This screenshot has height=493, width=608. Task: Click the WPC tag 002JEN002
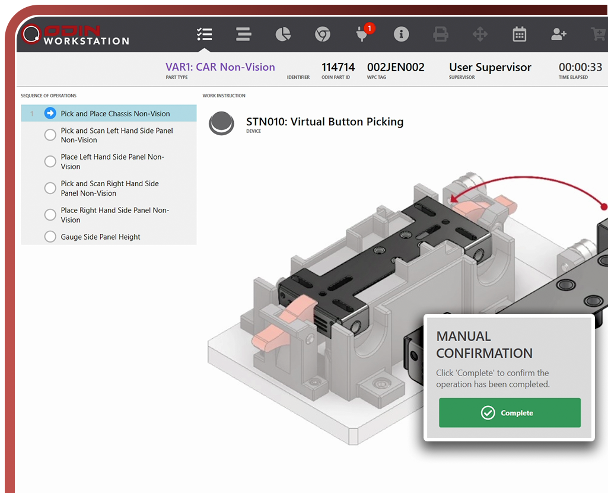(x=396, y=67)
